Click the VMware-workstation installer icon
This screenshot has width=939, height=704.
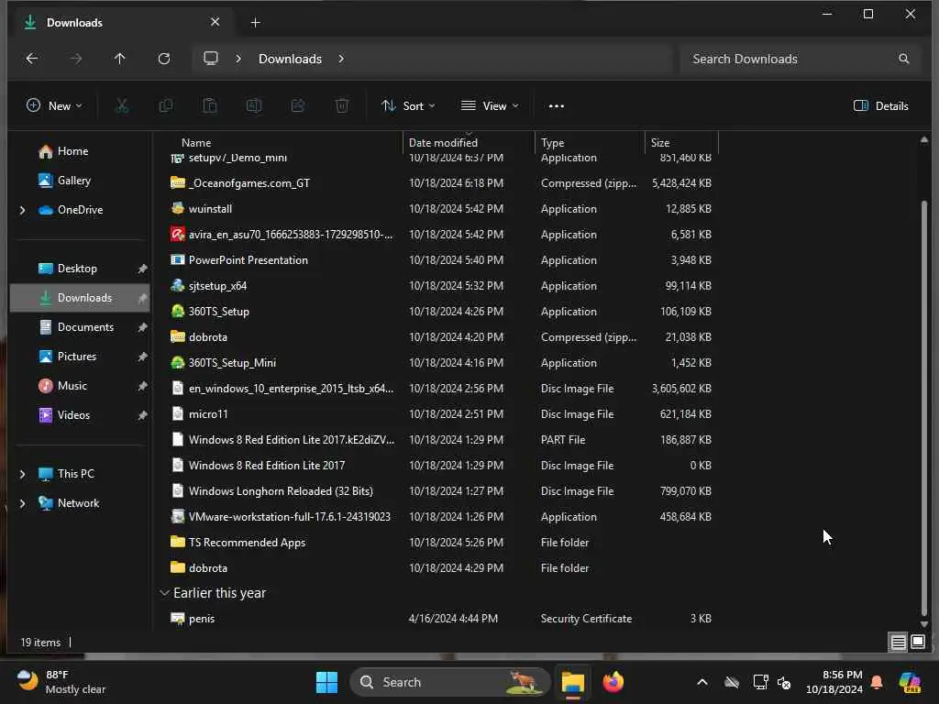click(x=177, y=517)
